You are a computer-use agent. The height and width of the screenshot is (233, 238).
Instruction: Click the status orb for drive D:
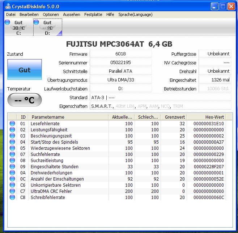[x=36, y=22]
